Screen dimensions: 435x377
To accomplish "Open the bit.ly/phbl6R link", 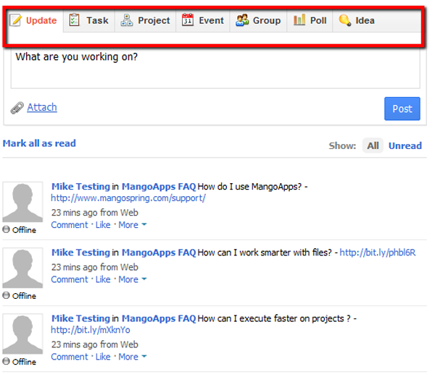I will click(378, 253).
